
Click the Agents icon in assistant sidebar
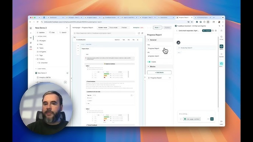(x=221, y=47)
